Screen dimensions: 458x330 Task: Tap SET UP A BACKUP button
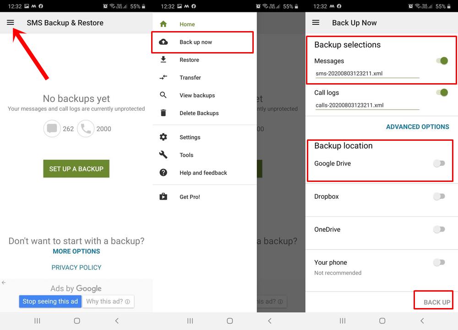[x=76, y=169]
